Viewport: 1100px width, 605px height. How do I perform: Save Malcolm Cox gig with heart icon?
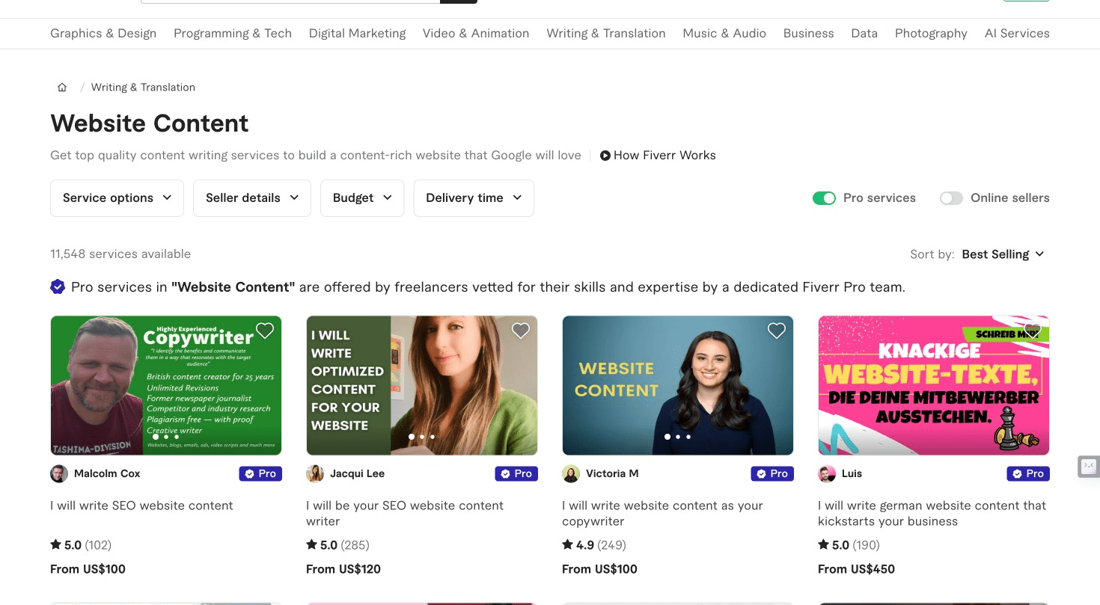click(x=265, y=331)
